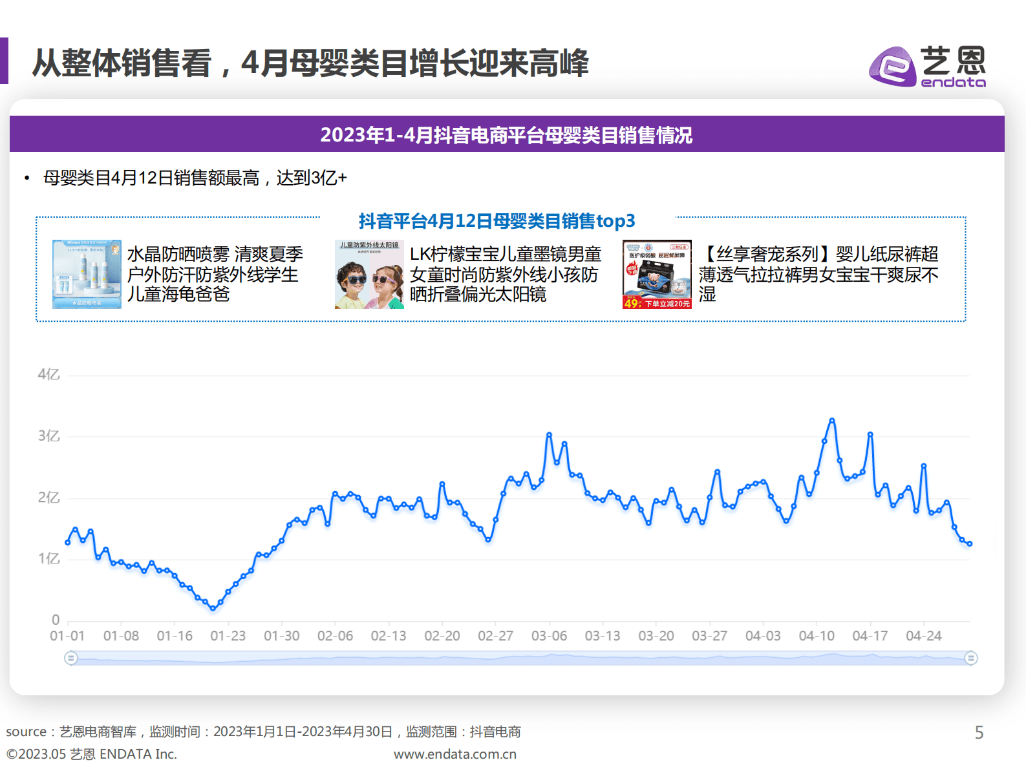
Task: Click the x-axis date label 04-10
Action: pyautogui.click(x=817, y=636)
